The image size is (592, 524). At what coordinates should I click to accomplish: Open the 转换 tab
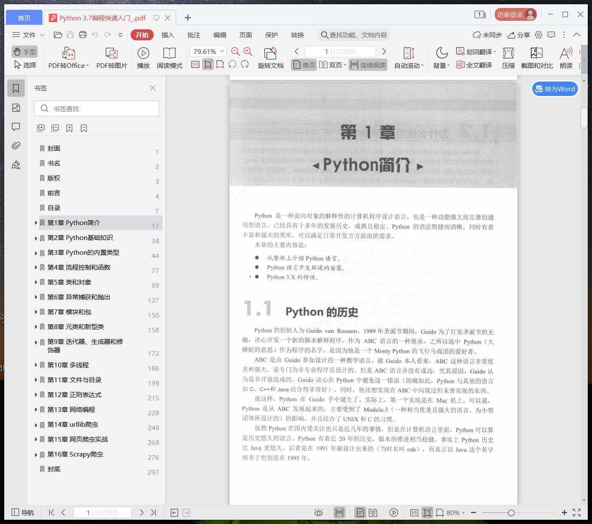point(297,35)
